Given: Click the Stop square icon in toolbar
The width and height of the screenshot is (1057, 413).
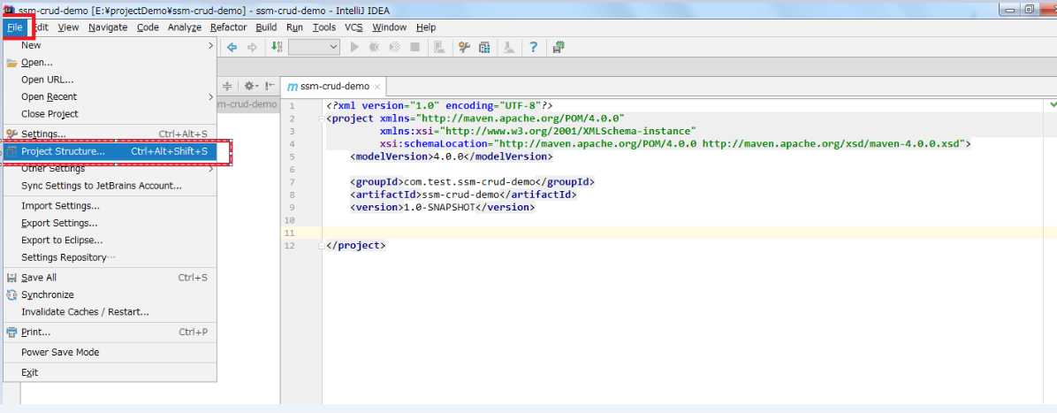Looking at the screenshot, I should point(414,47).
